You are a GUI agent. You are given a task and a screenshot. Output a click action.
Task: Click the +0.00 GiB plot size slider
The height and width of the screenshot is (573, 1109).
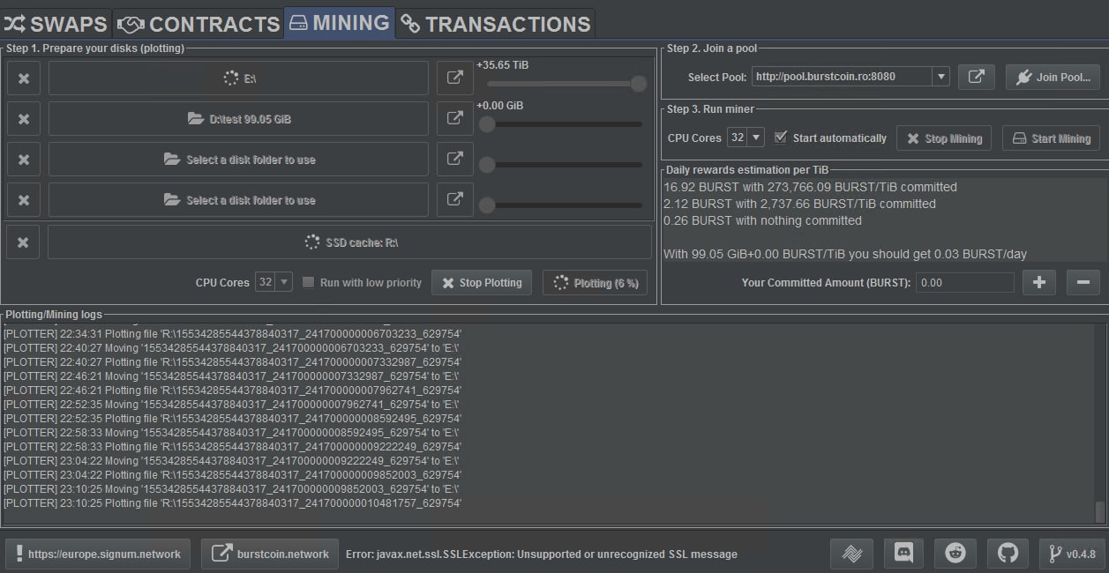click(564, 124)
